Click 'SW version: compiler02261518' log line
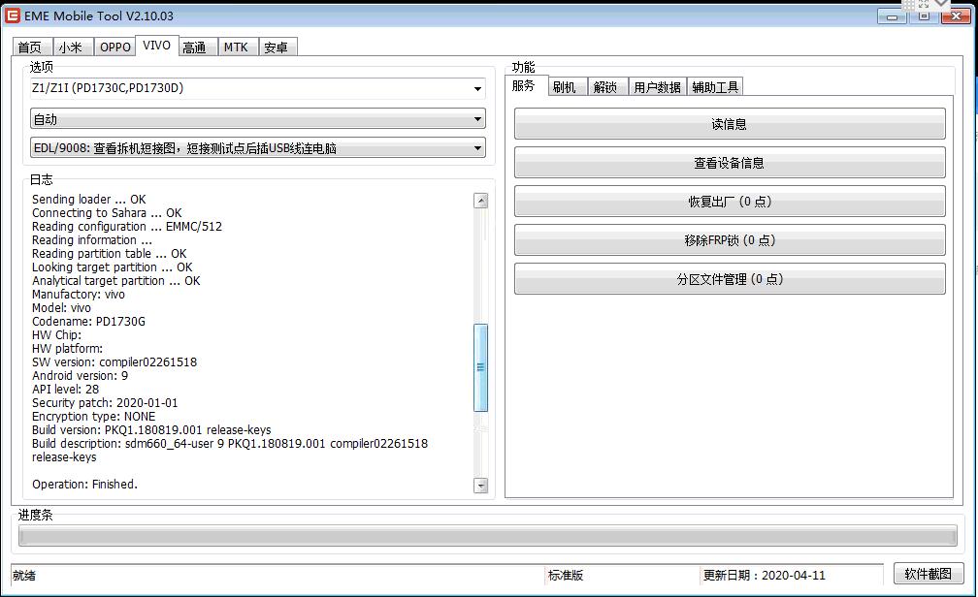 point(114,362)
